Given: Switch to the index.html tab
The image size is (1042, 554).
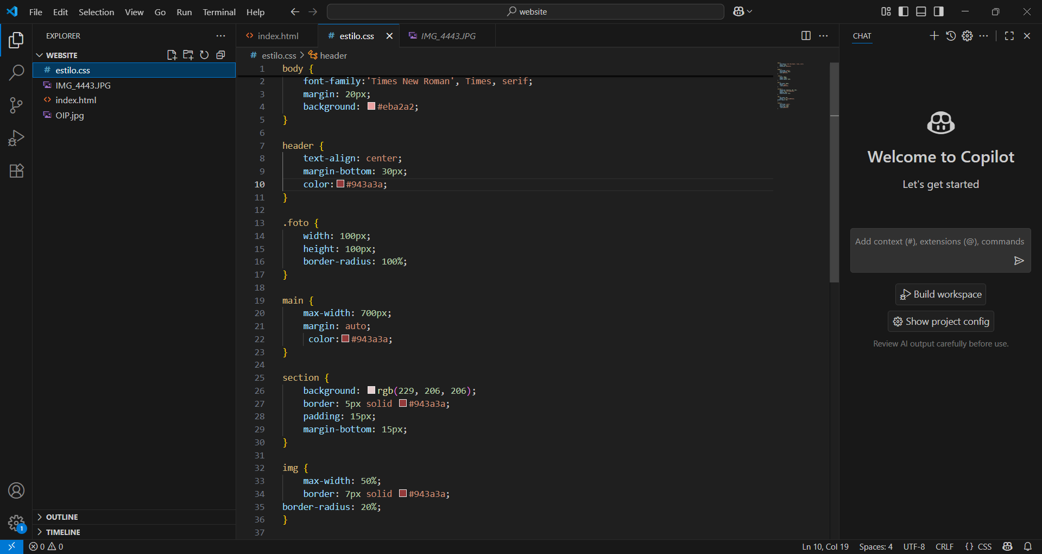Looking at the screenshot, I should tap(277, 36).
